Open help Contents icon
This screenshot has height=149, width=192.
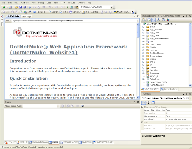coord(75,12)
